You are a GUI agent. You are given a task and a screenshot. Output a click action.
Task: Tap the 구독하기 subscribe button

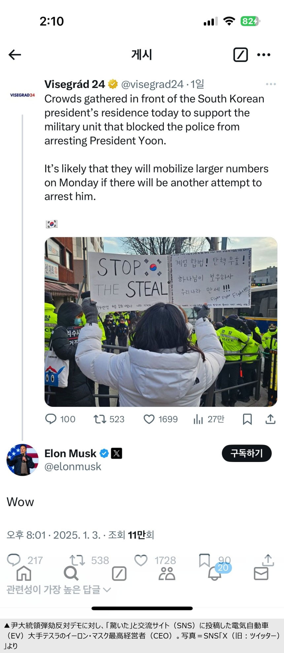(247, 453)
